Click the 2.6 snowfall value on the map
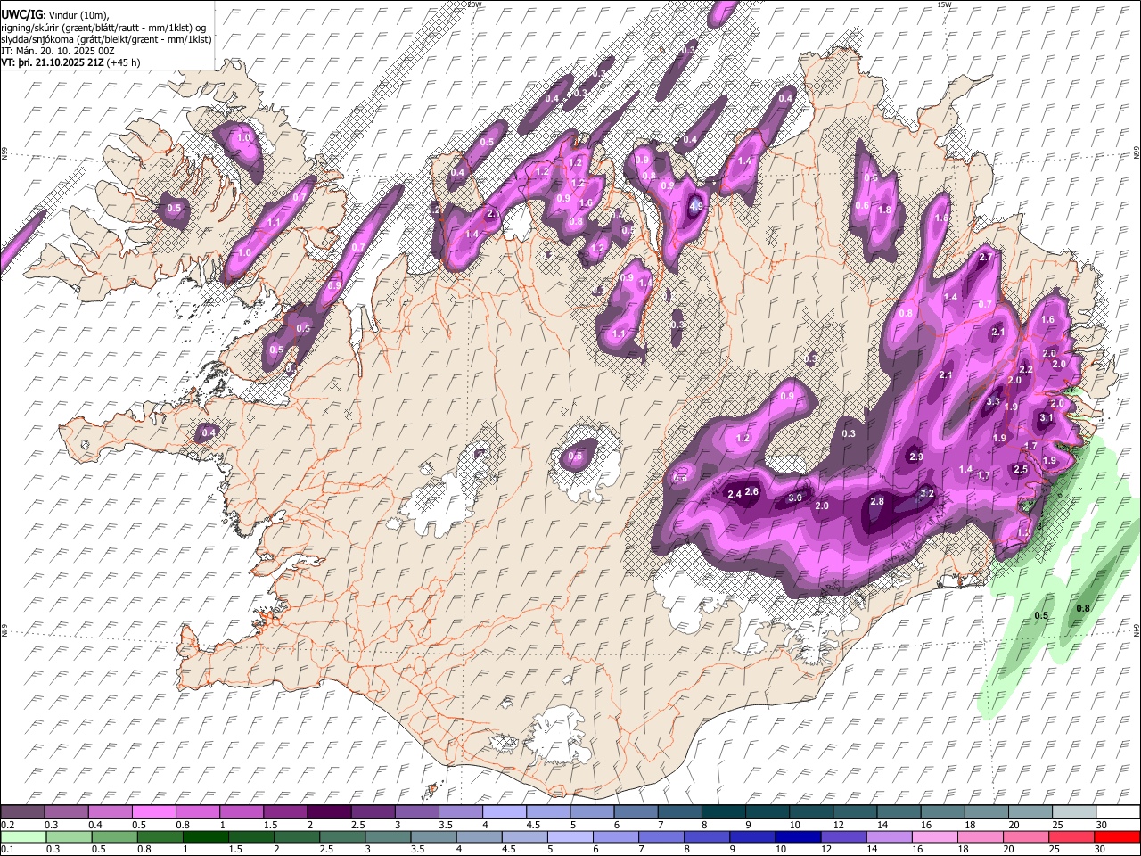Image resolution: width=1141 pixels, height=856 pixels. (x=751, y=491)
